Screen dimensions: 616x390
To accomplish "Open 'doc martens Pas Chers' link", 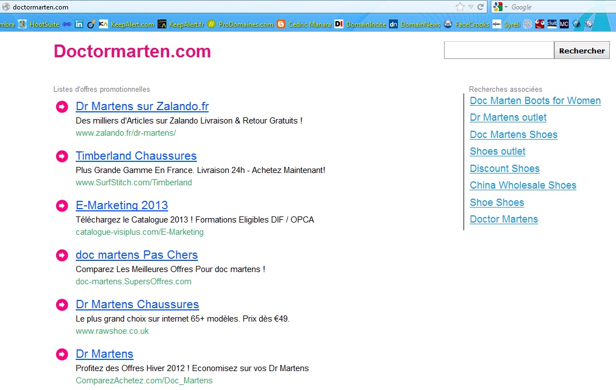I will 137,255.
